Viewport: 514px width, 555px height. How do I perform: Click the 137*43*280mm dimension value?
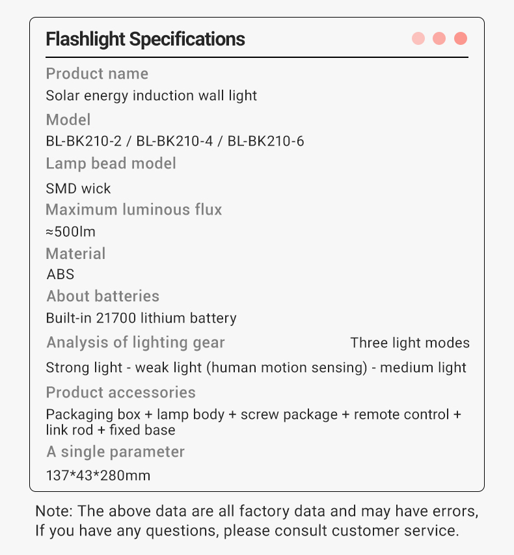[x=98, y=476]
